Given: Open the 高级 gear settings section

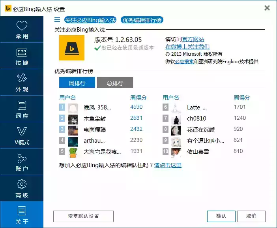Looking at the screenshot, I should 22,188.
